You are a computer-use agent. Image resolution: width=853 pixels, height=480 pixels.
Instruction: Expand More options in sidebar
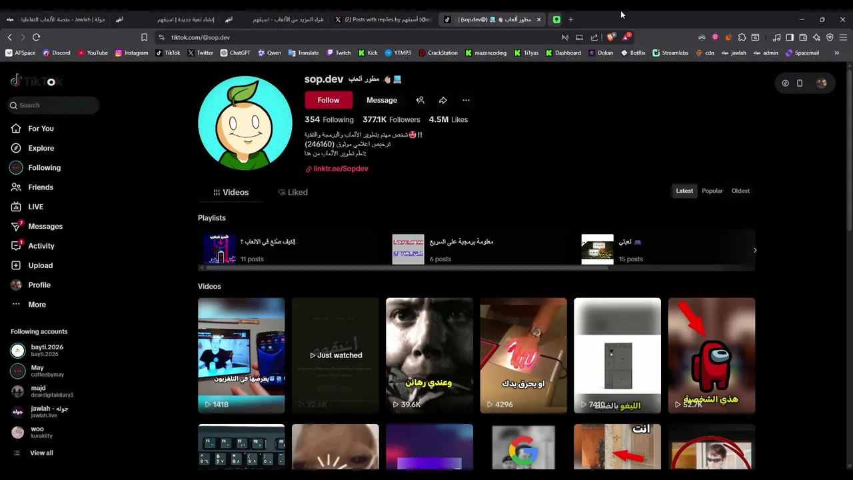(29, 305)
